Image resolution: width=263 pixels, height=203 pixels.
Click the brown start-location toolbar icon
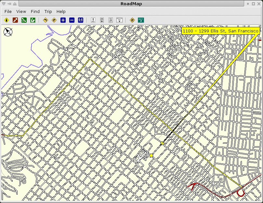pos(15,20)
